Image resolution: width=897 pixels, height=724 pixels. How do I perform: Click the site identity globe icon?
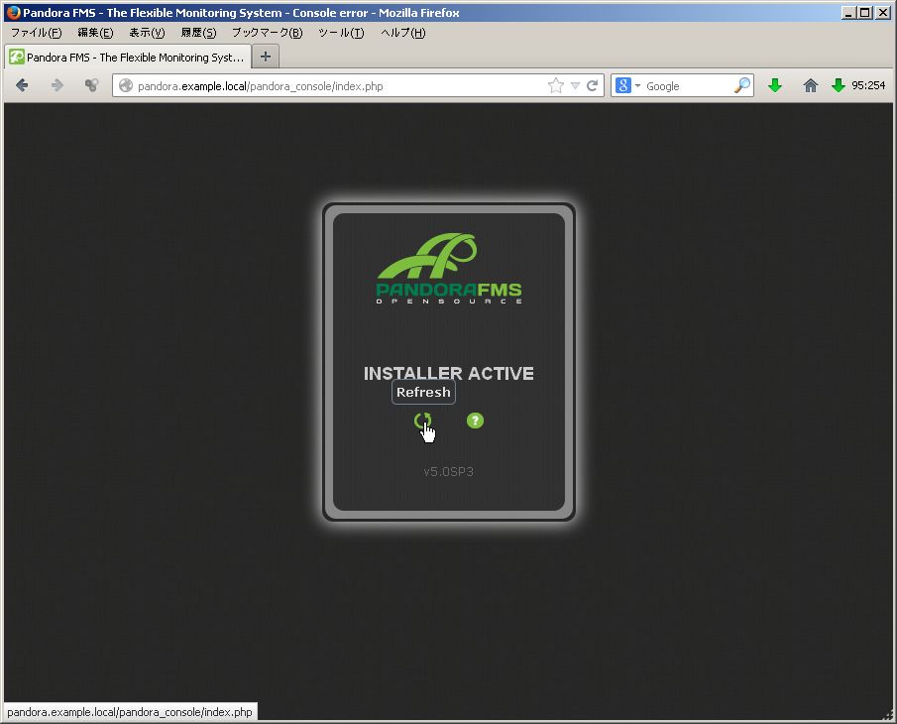pos(126,86)
